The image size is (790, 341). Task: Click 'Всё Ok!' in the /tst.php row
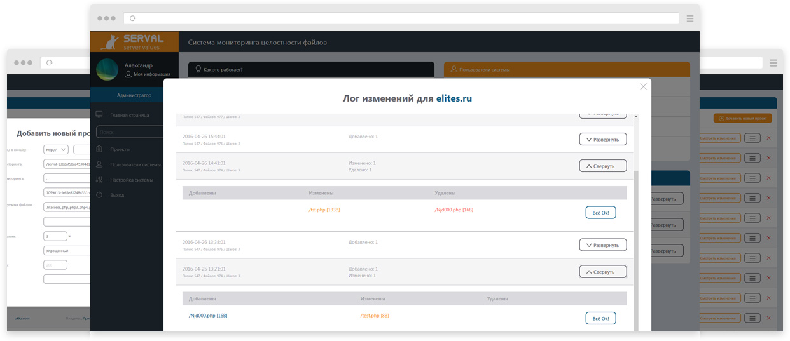600,213
